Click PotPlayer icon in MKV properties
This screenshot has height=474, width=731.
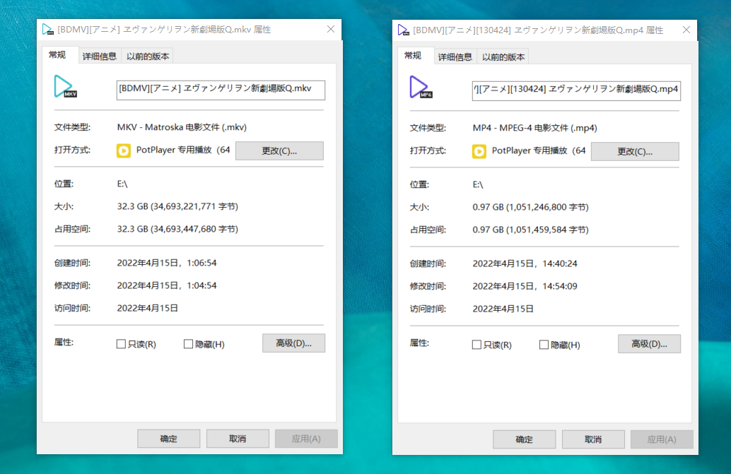[x=124, y=150]
